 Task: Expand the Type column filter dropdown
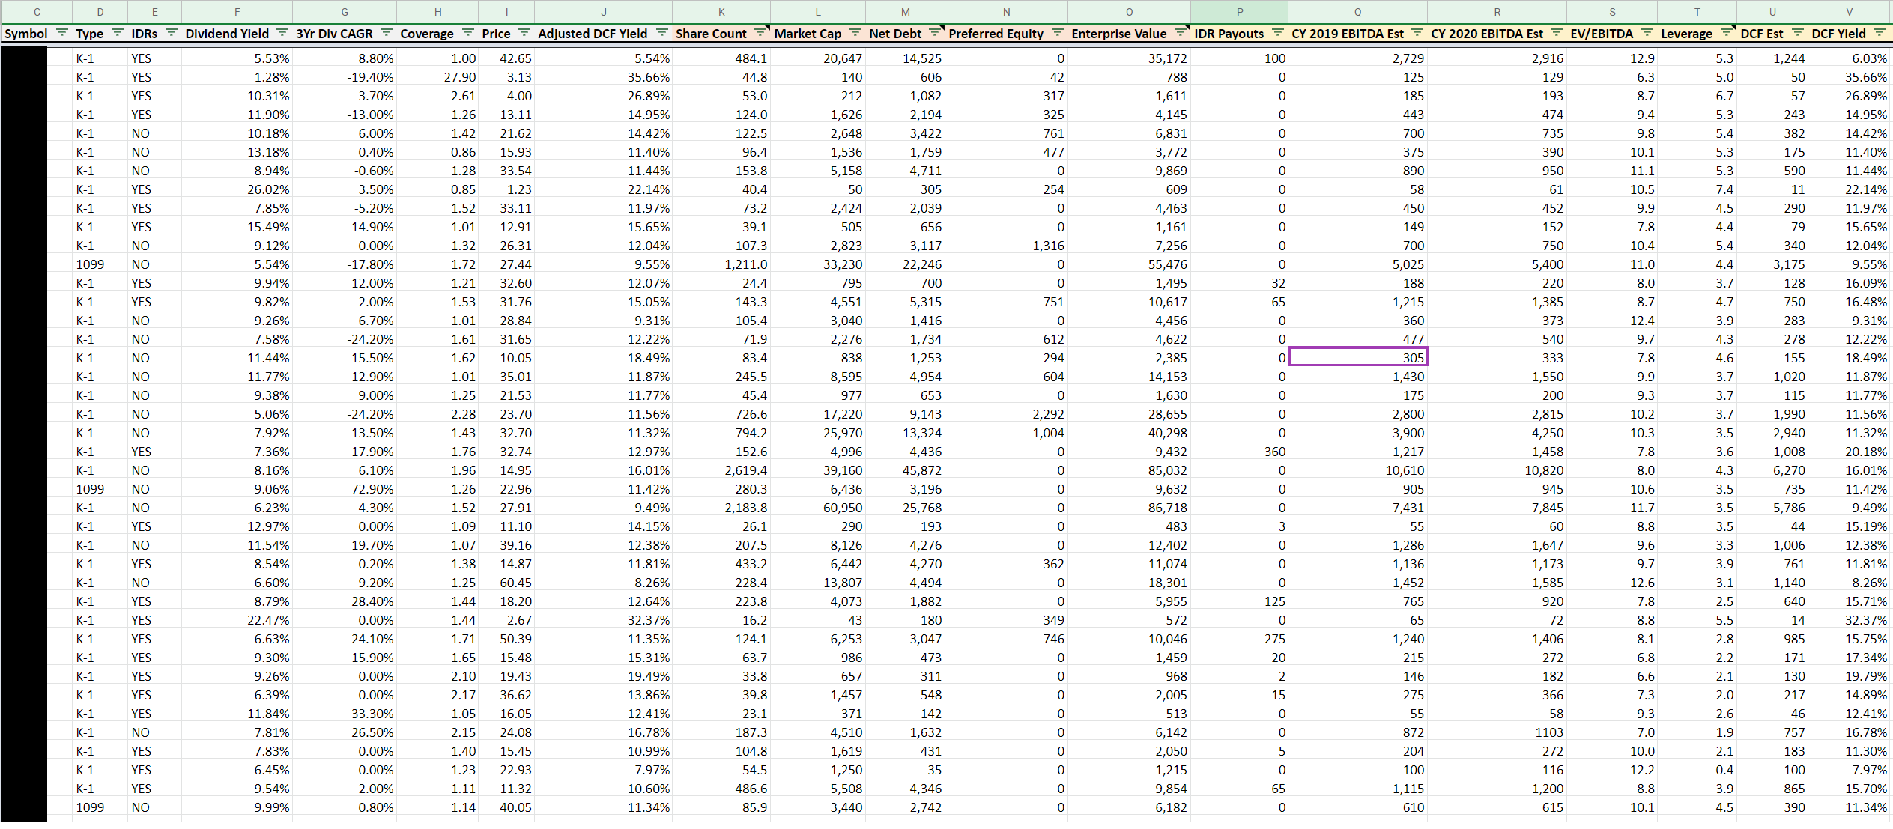click(118, 33)
